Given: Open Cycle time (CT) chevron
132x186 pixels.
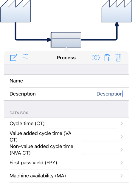Looking at the screenshot, I should pyautogui.click(x=122, y=124).
